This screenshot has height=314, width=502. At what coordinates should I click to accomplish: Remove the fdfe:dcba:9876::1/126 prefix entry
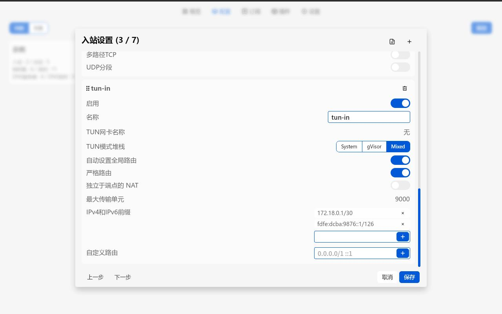403,224
